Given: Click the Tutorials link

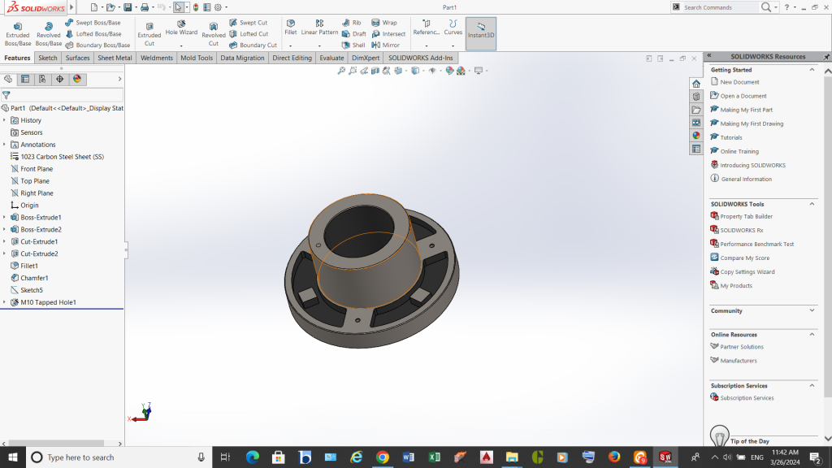Looking at the screenshot, I should tap(731, 137).
